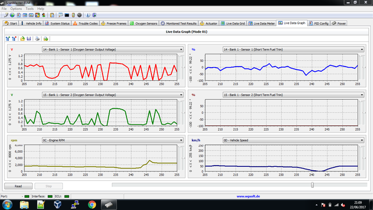Expand the Bank 1 Sensor 2 Oxygen Voltage dropdown
The height and width of the screenshot is (210, 373).
181,94
